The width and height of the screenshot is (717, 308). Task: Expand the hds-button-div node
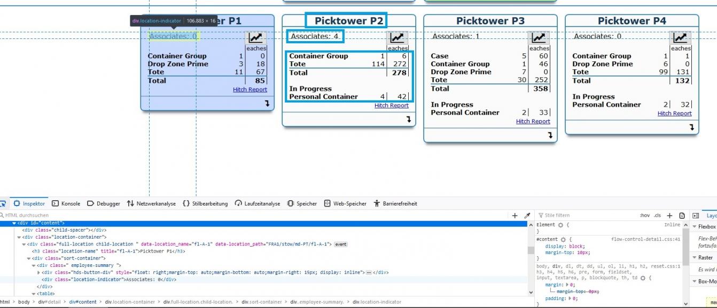(38, 272)
